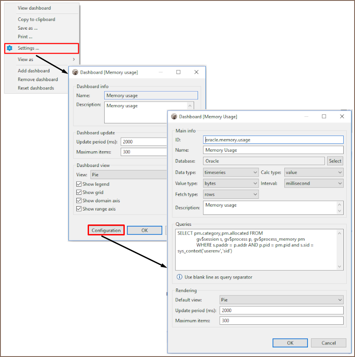Click Select button next to Database field
This screenshot has height=357, width=355.
pos(335,161)
